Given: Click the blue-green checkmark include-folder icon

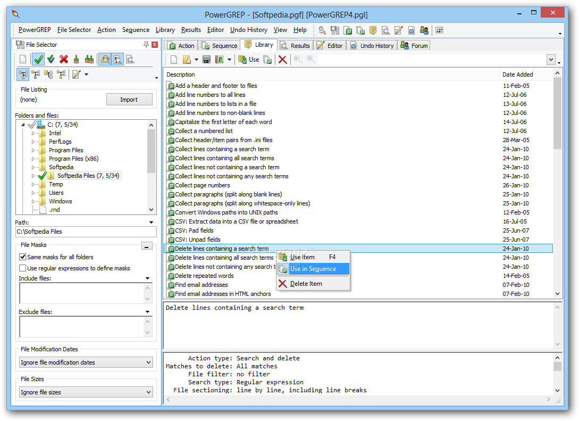Looking at the screenshot, I should pyautogui.click(x=51, y=59).
